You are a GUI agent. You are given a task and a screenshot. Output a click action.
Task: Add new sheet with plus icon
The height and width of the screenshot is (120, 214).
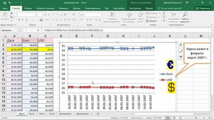coord(98,114)
